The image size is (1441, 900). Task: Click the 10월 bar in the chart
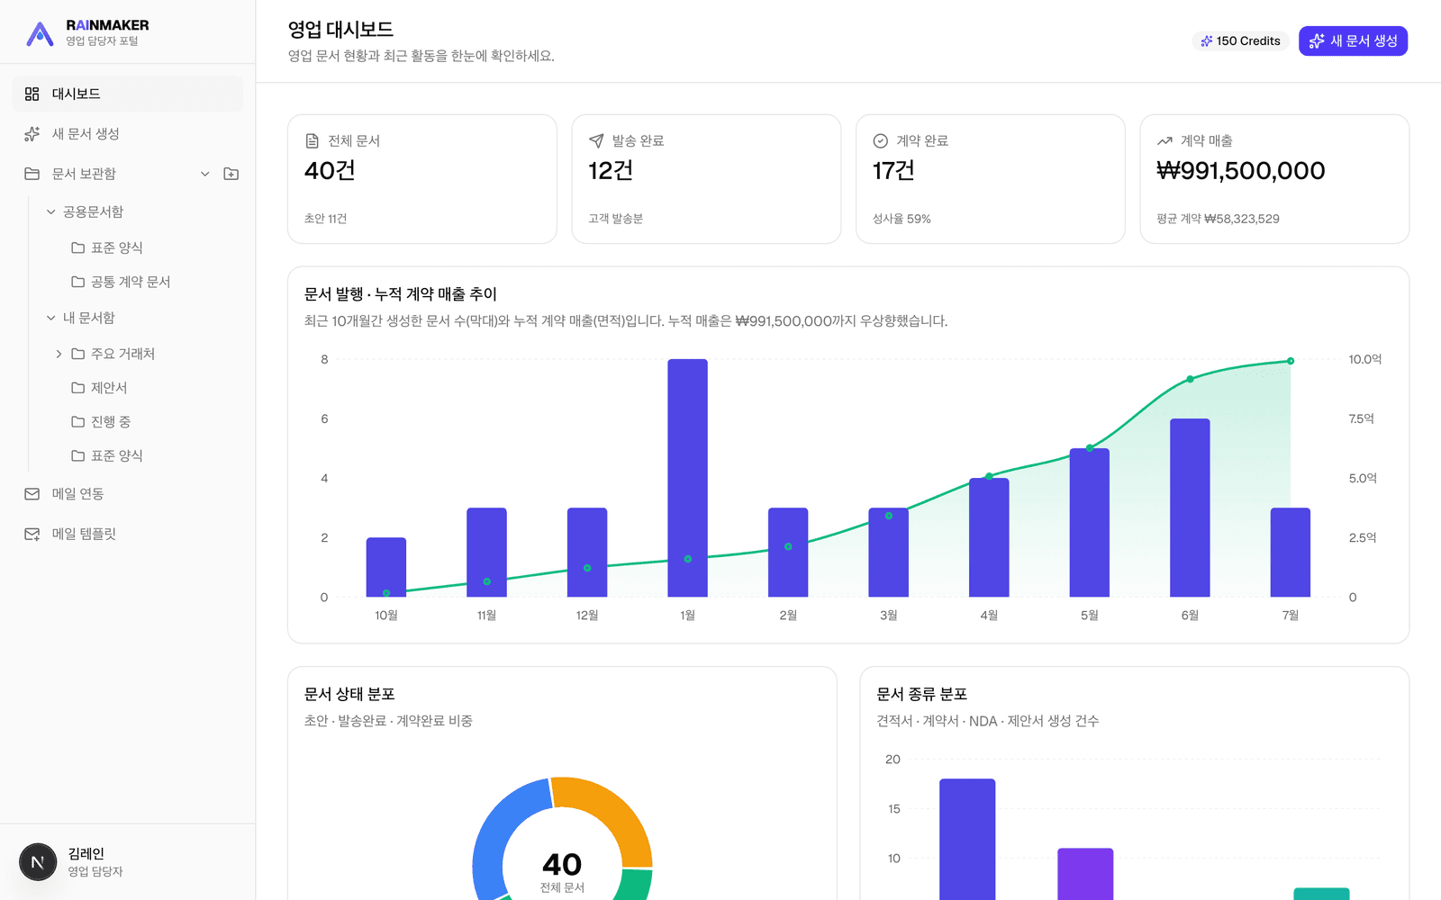tap(386, 567)
